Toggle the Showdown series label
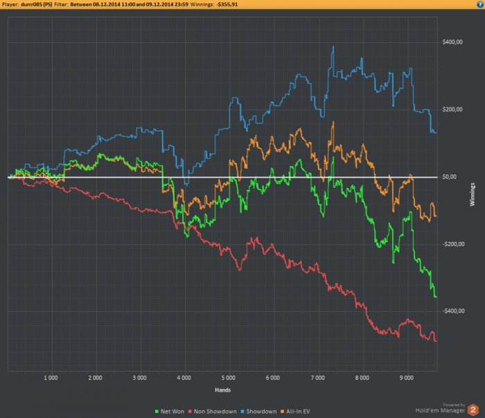 tap(261, 412)
